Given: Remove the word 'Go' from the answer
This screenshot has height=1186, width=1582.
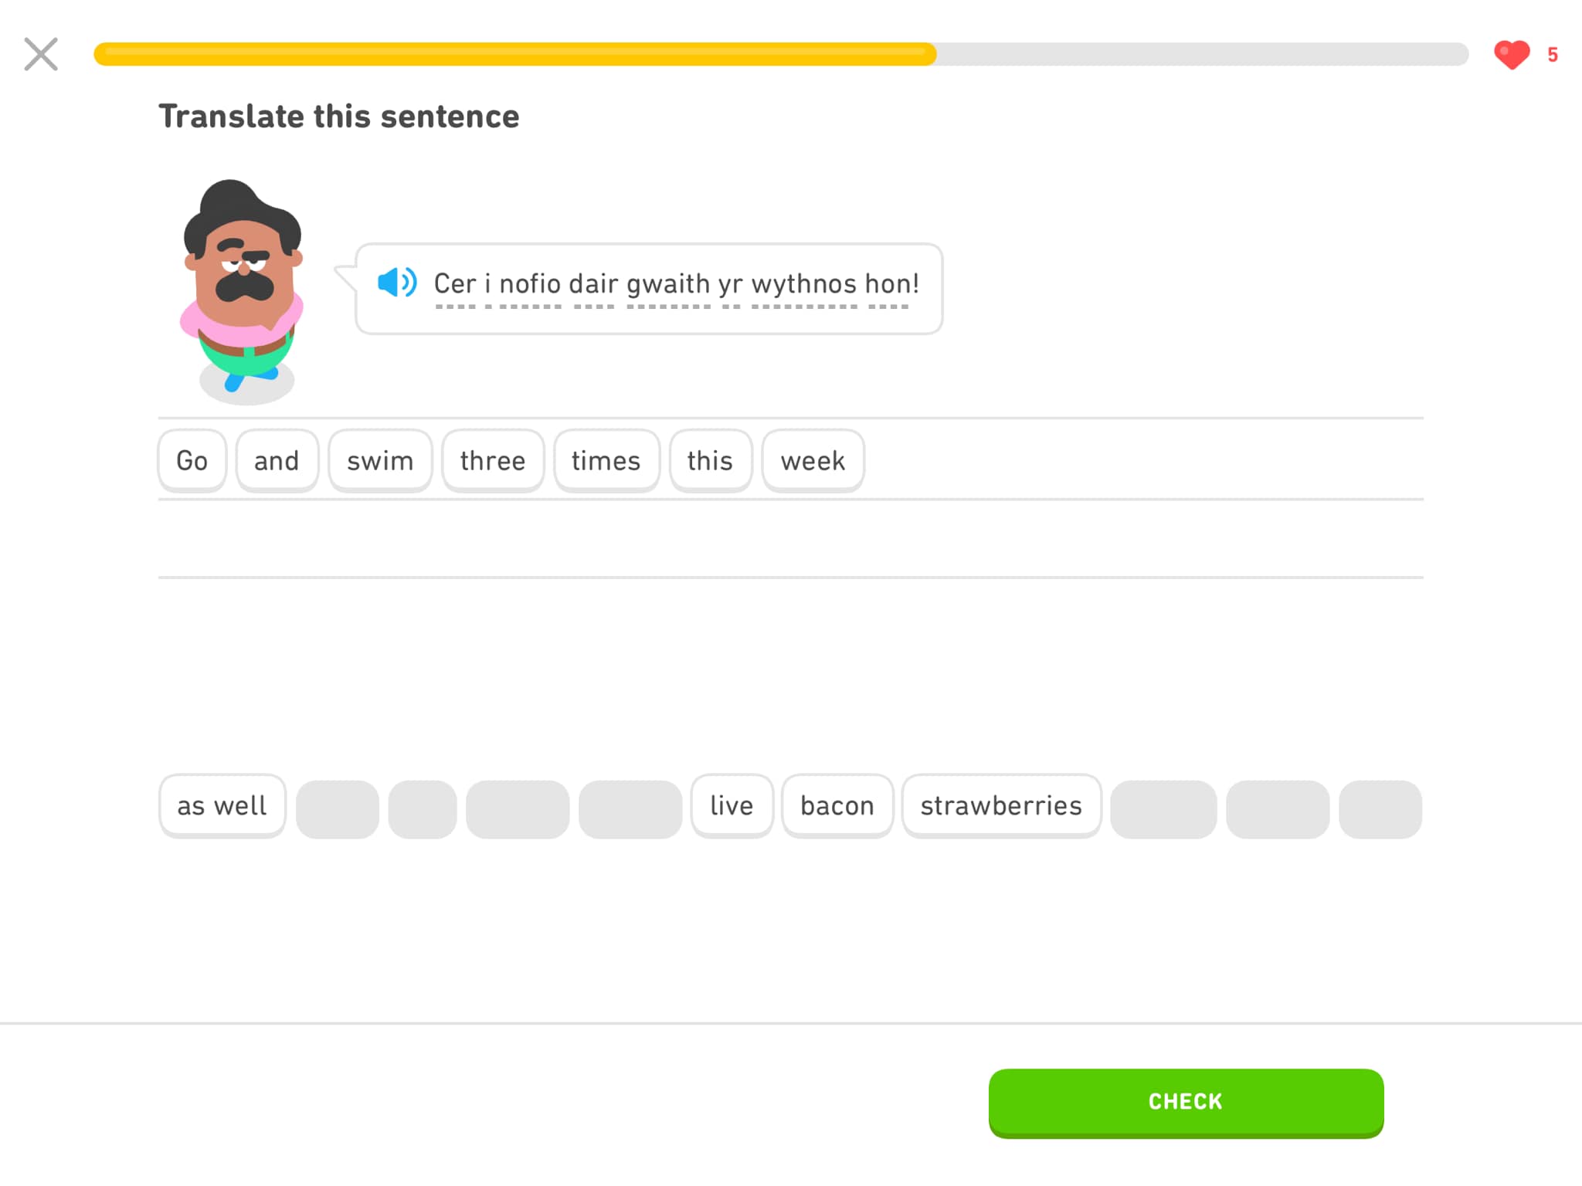Looking at the screenshot, I should click(192, 461).
